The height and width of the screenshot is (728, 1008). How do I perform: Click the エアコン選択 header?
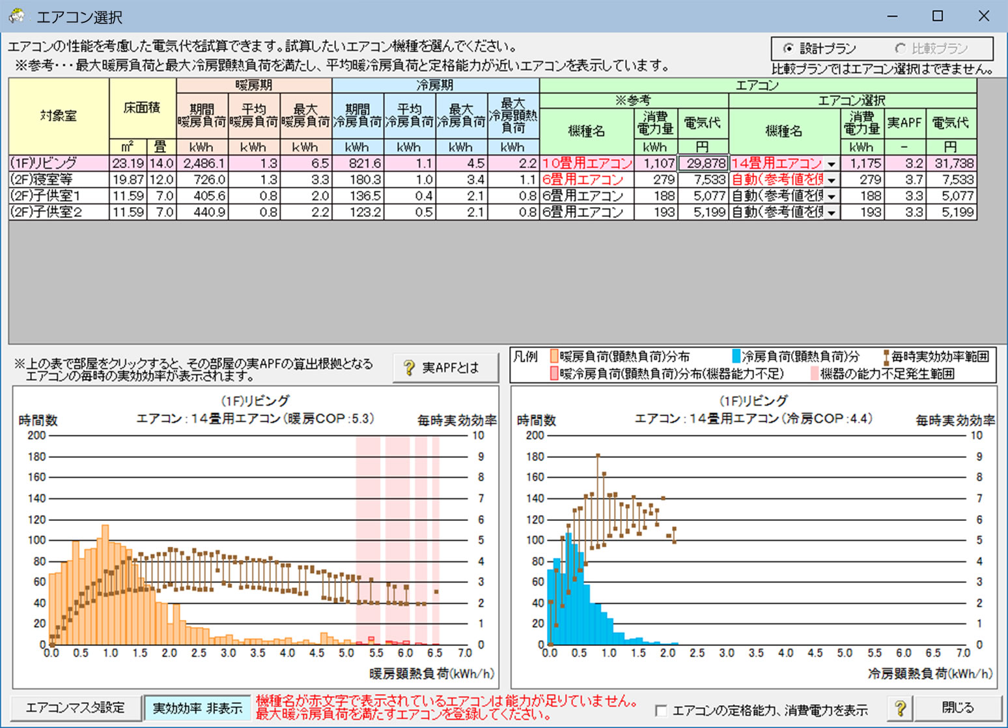click(852, 100)
